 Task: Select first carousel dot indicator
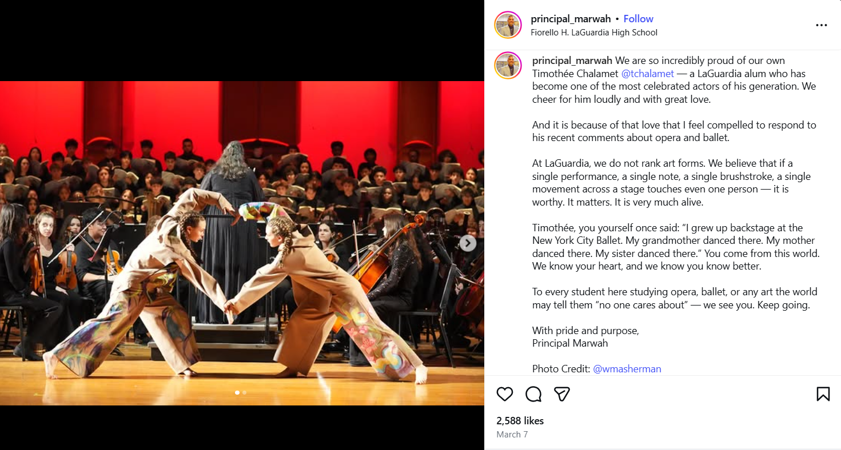tap(238, 392)
